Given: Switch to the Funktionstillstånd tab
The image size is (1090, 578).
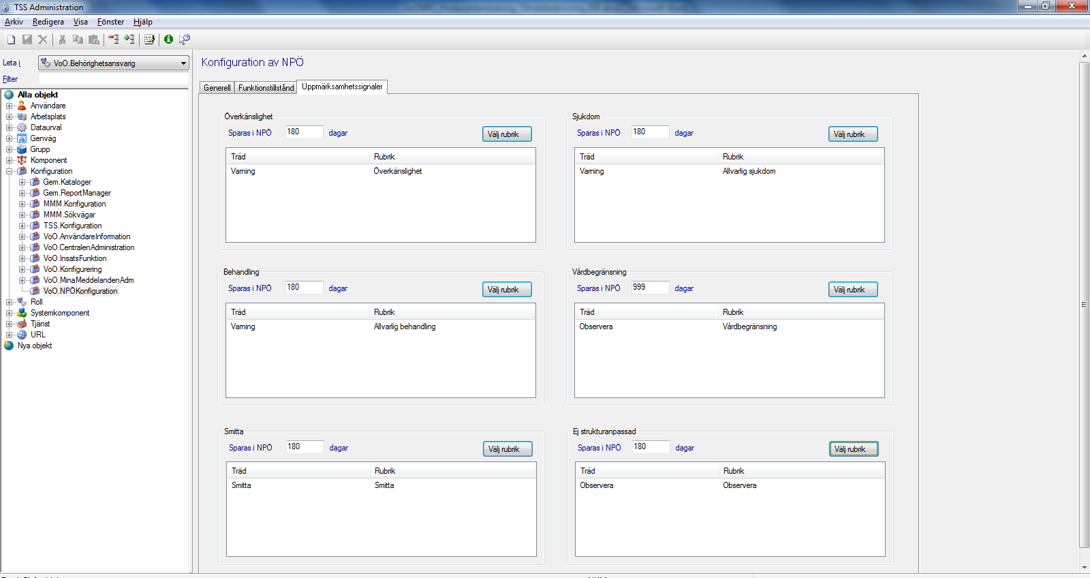Looking at the screenshot, I should [266, 88].
